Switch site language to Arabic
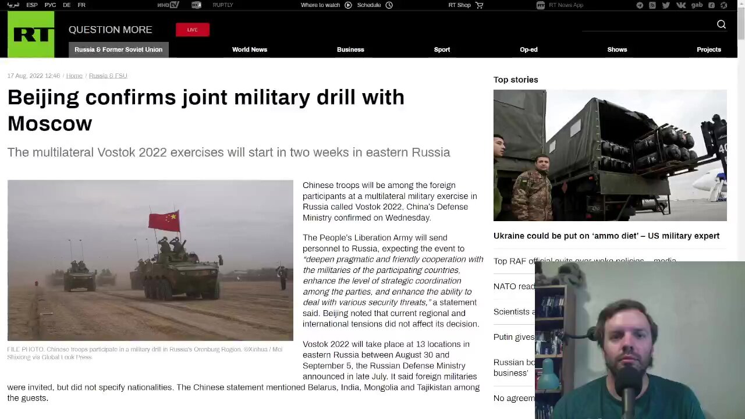Viewport: 745px width, 419px height. (x=13, y=5)
